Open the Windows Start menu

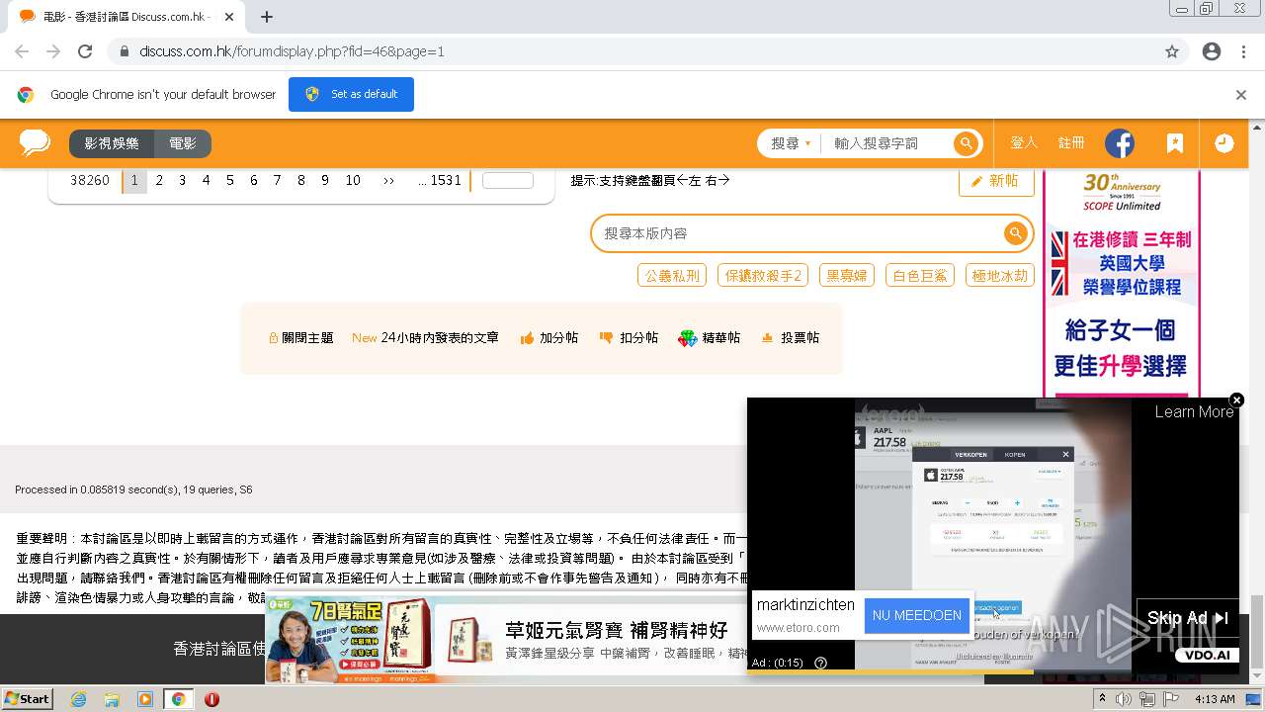point(27,699)
